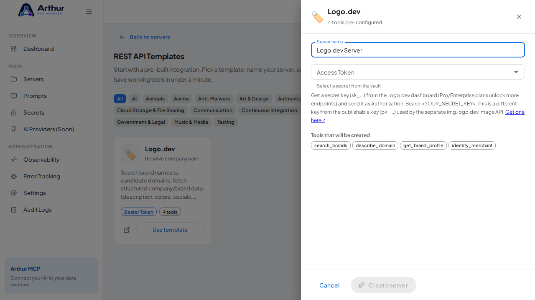Click the Arthur MCP info card

[51, 276]
